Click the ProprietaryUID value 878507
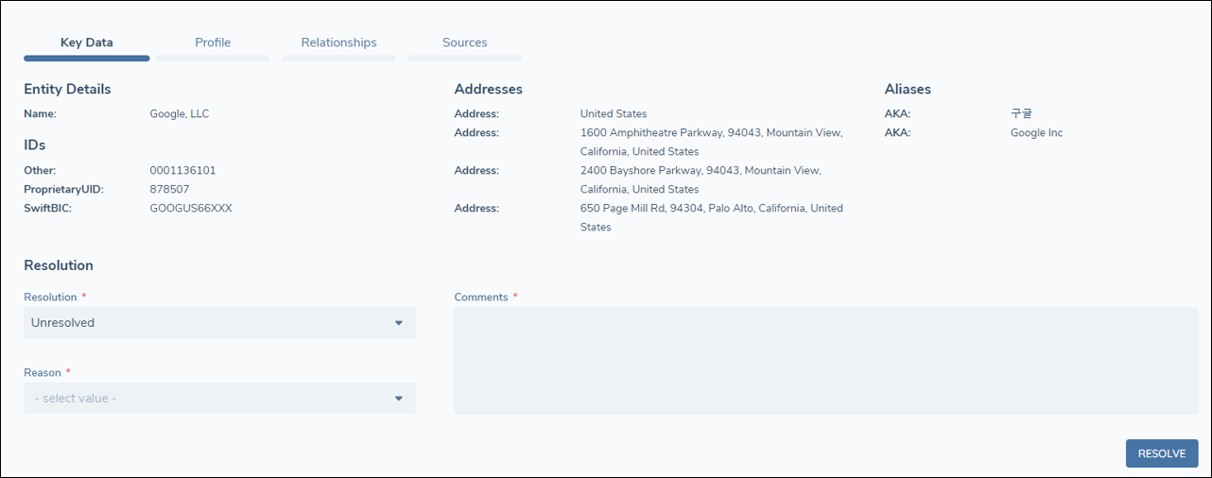The width and height of the screenshot is (1212, 478). coord(169,190)
